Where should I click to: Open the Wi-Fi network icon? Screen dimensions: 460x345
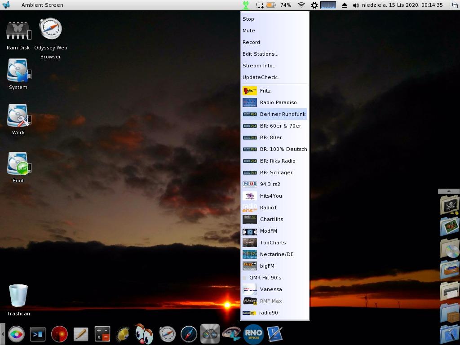[301, 5]
